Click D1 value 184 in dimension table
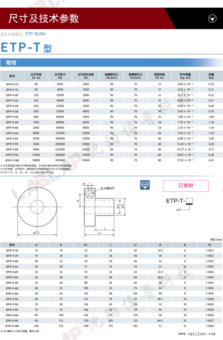The height and width of the screenshot is (340, 223). (86, 326)
